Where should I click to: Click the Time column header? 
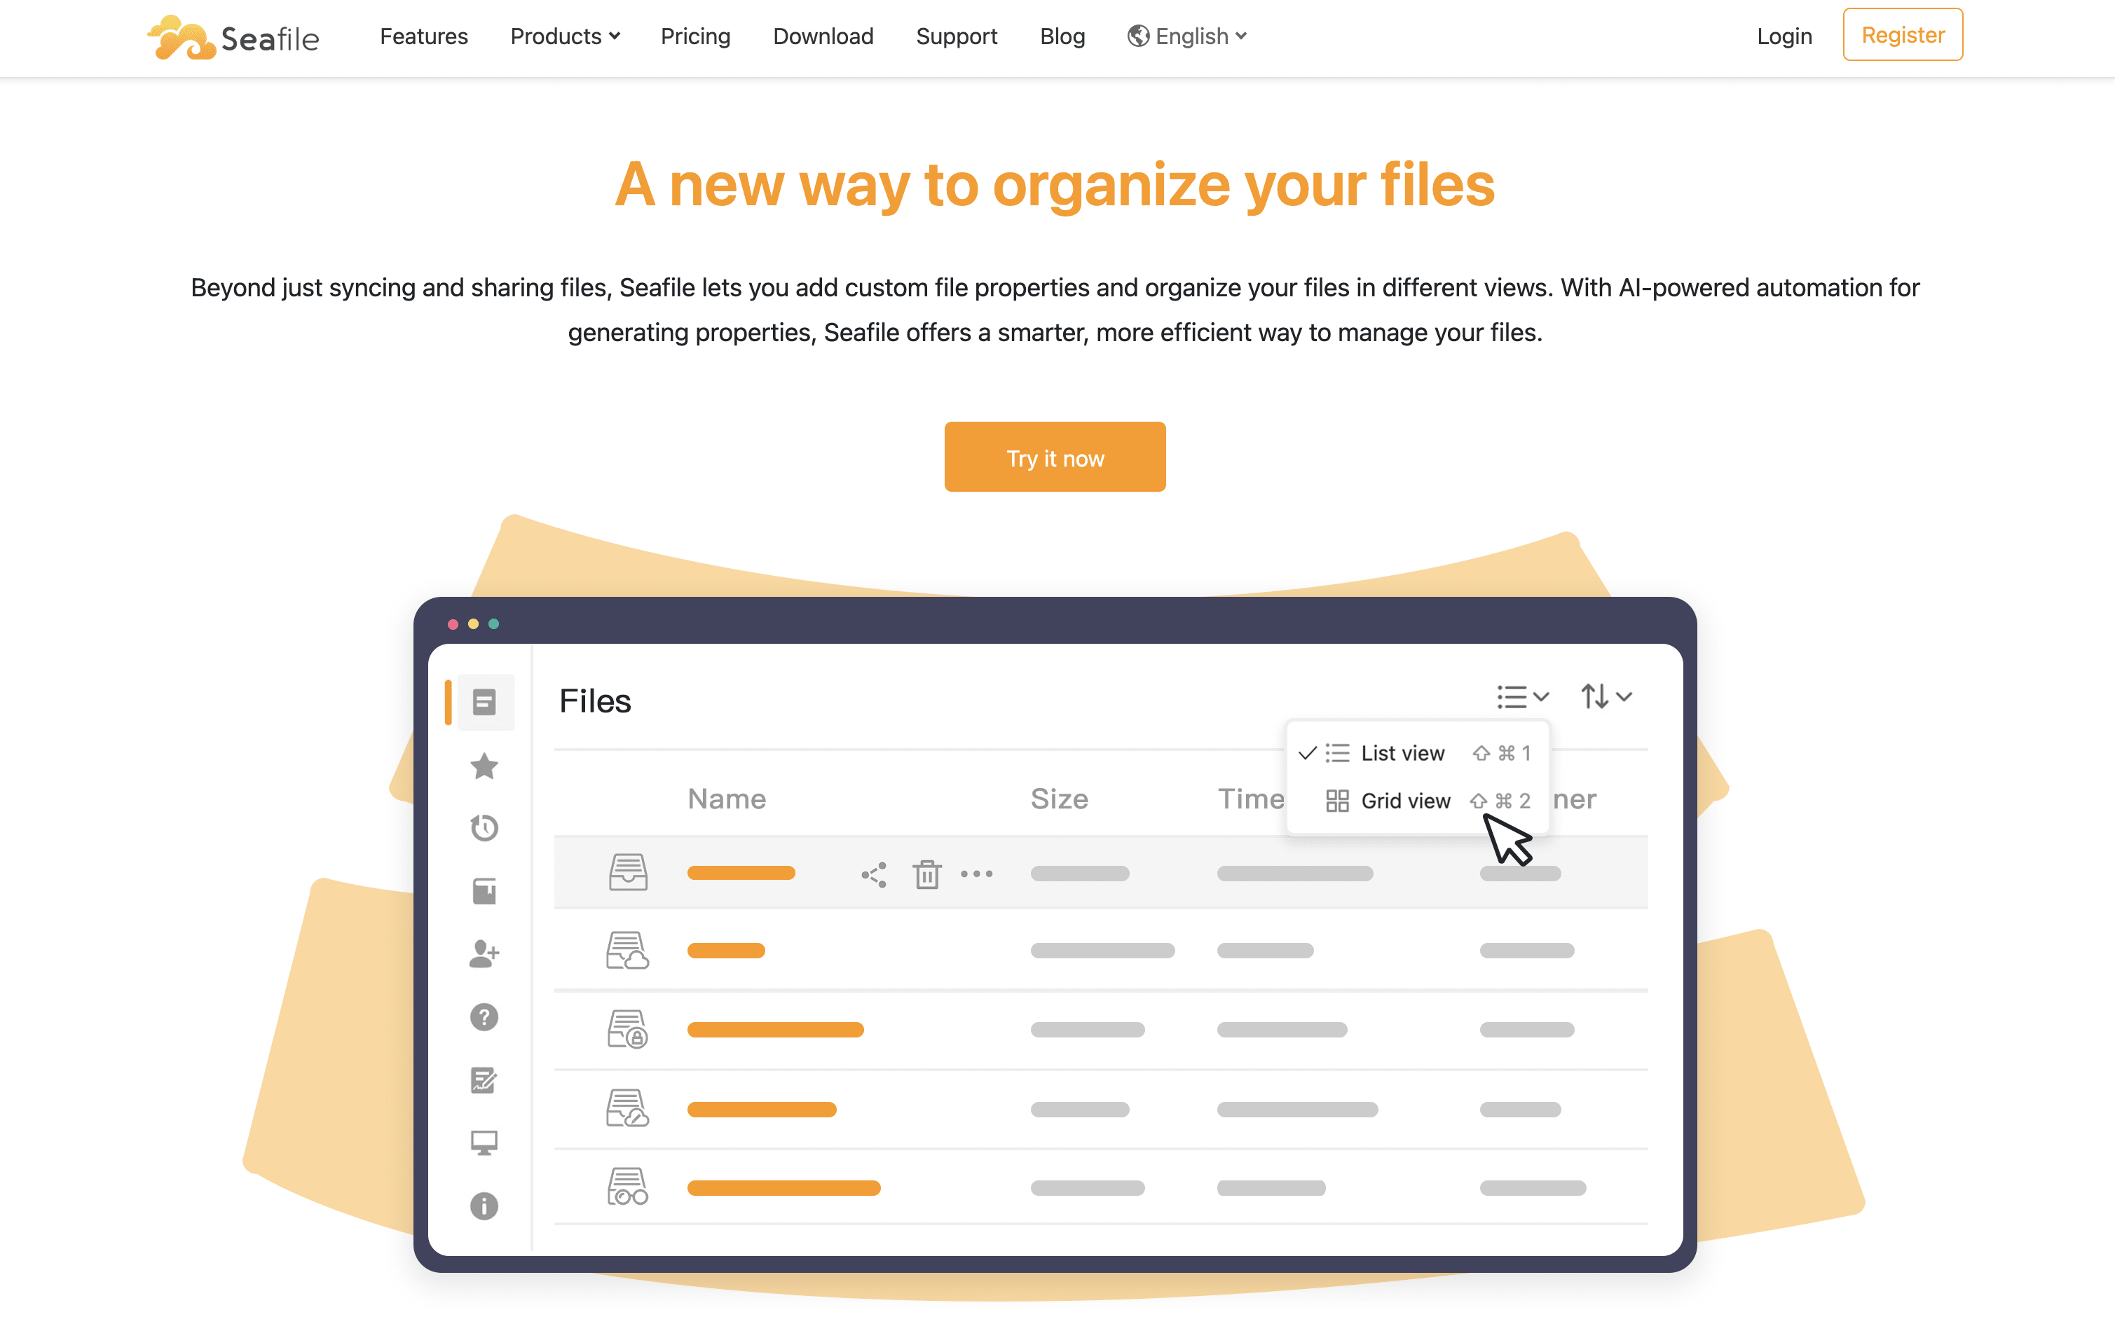1251,799
